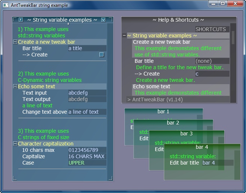
Task: Click 'C-Dynamic string variables' text
Action: [50, 80]
